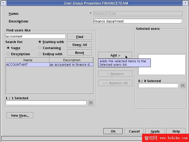Select the ACCOUNTANT row in results table

pos(50,65)
